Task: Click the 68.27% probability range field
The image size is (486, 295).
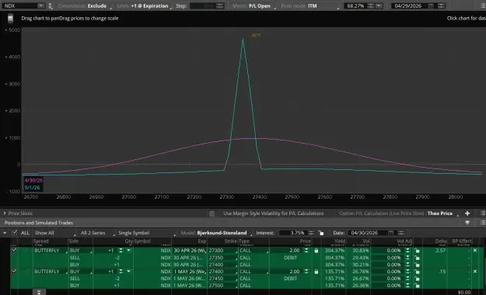Action: (355, 6)
